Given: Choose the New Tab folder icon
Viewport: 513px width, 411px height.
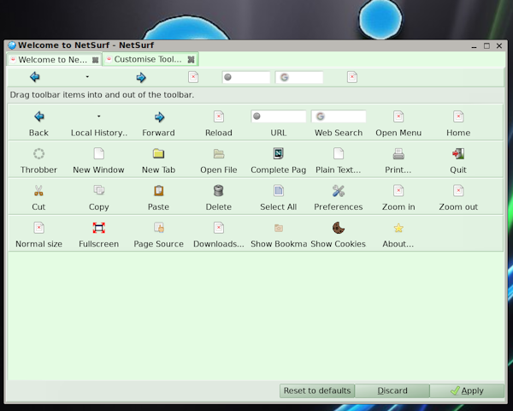Looking at the screenshot, I should (159, 153).
